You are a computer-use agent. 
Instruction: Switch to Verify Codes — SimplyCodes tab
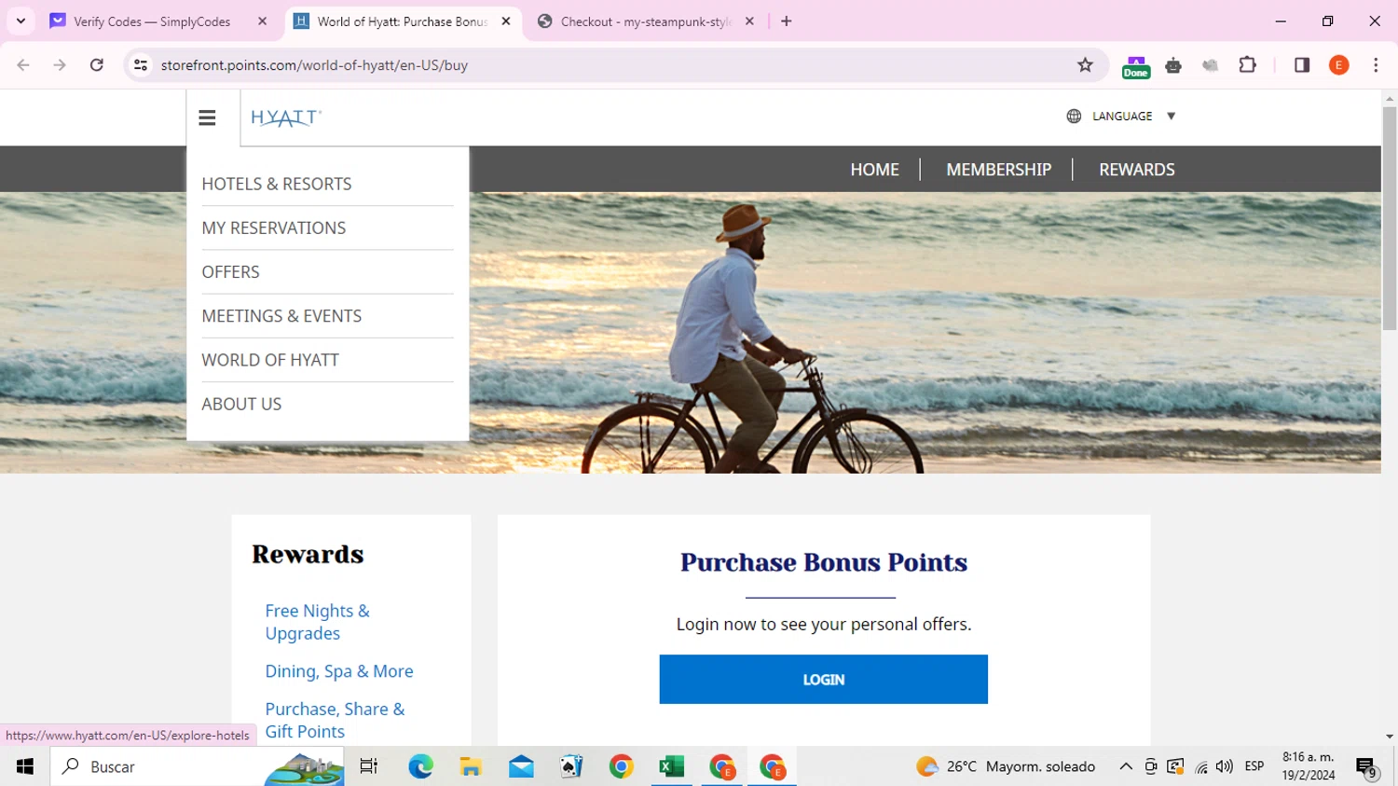(x=152, y=21)
